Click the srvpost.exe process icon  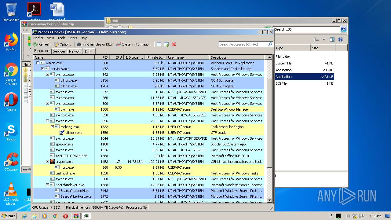pos(52,162)
